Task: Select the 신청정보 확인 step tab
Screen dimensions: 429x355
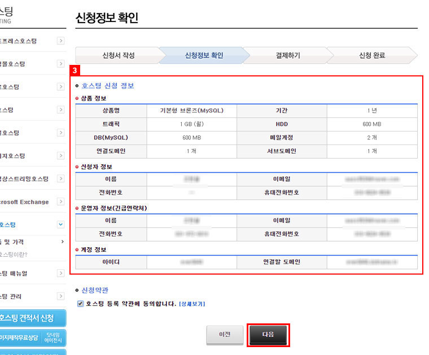Action: click(x=204, y=55)
